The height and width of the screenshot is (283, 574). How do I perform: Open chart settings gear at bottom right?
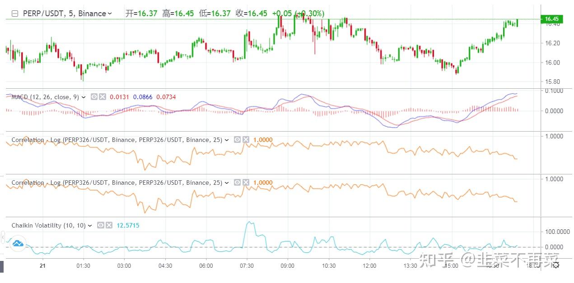[x=556, y=265]
